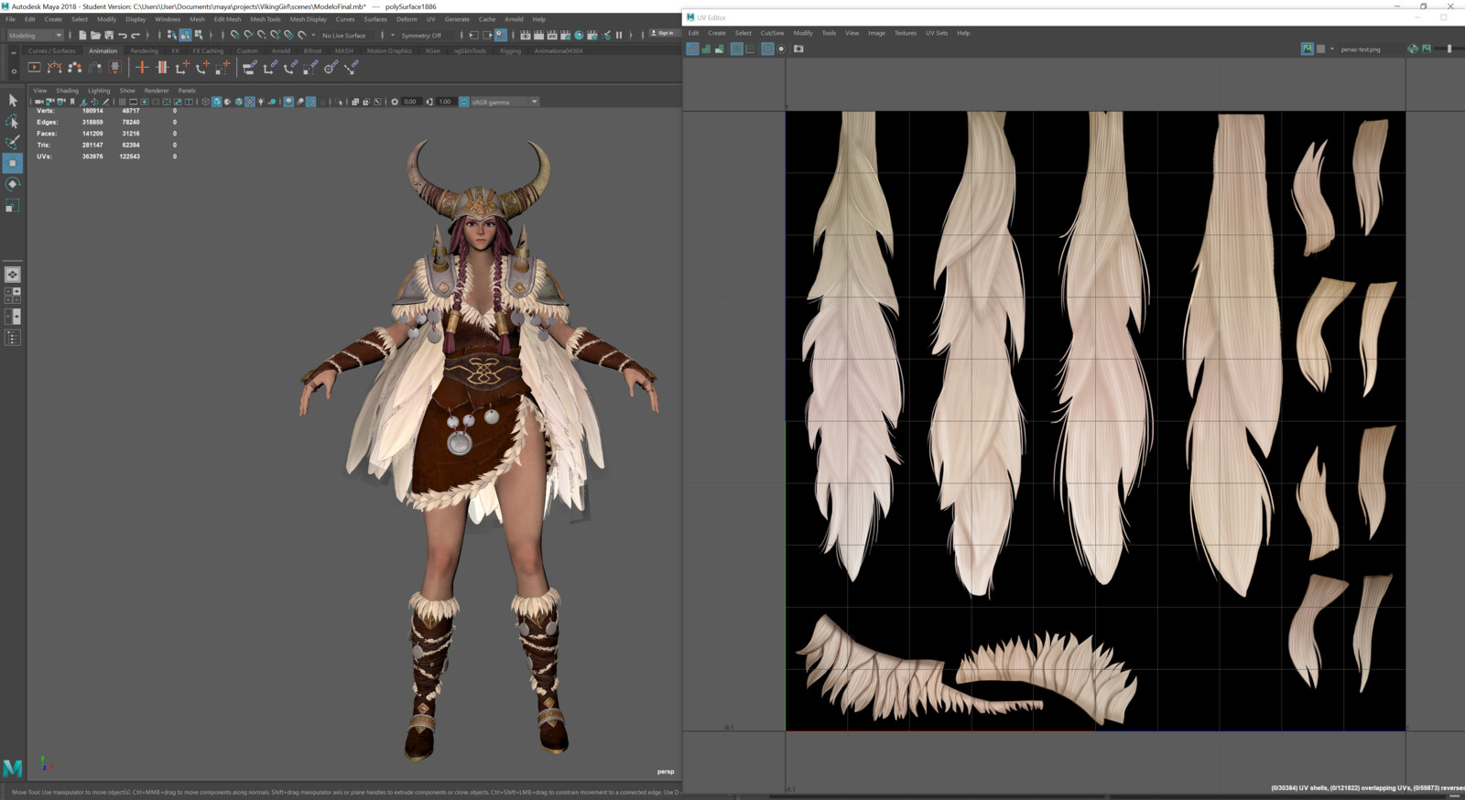
Task: Select the Move tool in the toolbox
Action: coord(13,163)
